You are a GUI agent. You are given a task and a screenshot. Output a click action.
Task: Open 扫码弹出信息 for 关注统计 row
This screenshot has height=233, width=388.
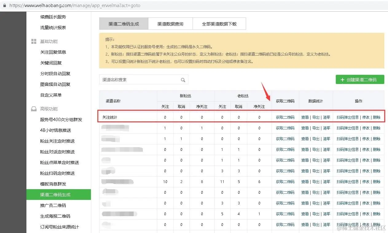[x=347, y=117]
